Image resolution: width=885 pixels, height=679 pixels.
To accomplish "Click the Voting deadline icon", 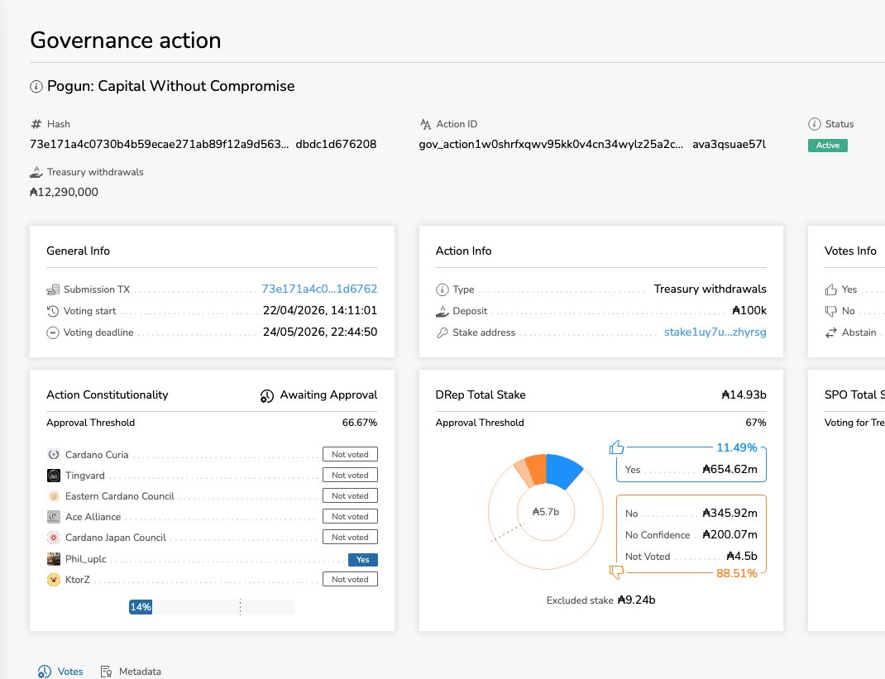I will pos(53,332).
